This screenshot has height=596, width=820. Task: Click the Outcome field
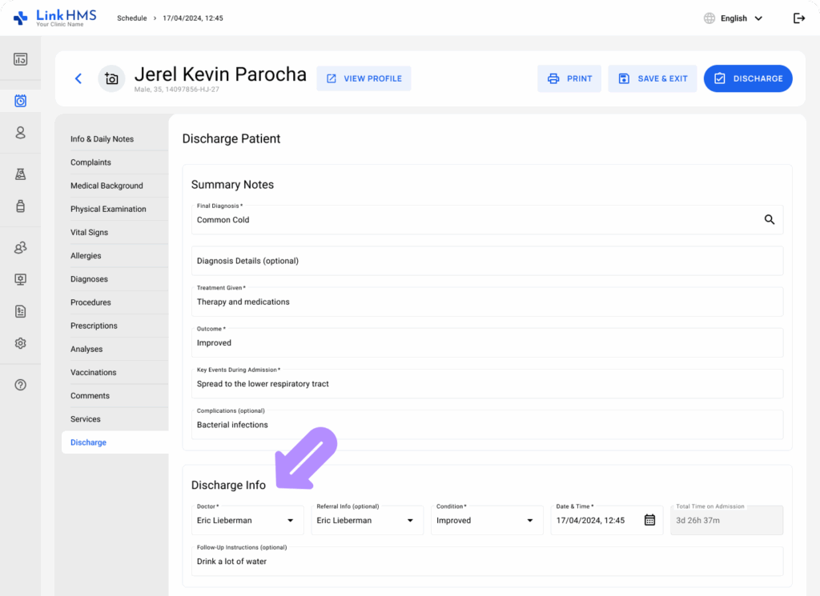[487, 342]
